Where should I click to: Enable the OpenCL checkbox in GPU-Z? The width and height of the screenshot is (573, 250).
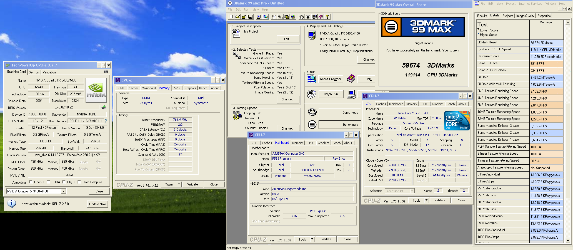point(30,182)
